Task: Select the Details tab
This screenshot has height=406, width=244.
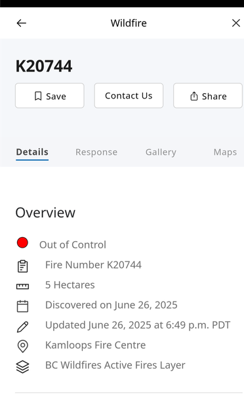Action: [x=32, y=152]
